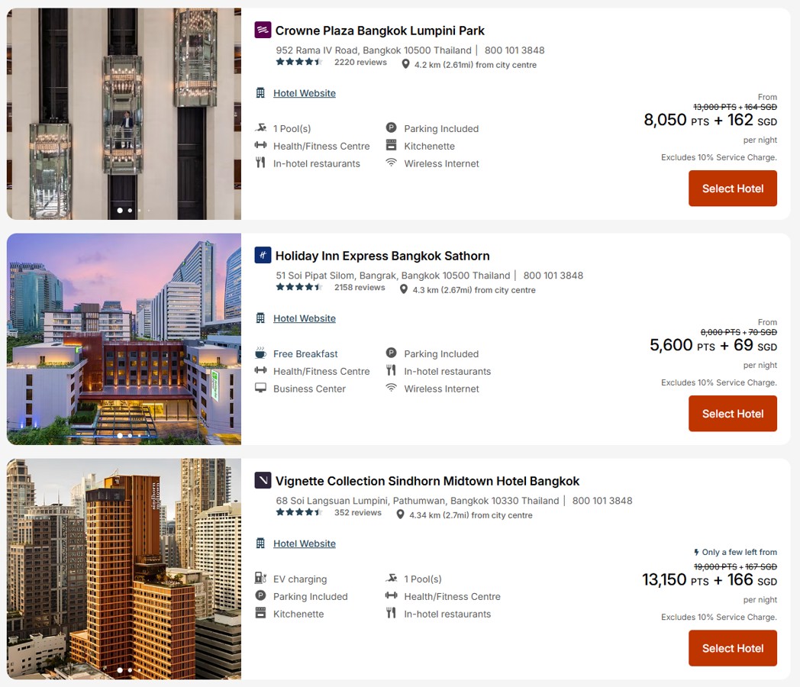
Task: Click the map pin icon for Crowne Plaza
Action: point(405,64)
